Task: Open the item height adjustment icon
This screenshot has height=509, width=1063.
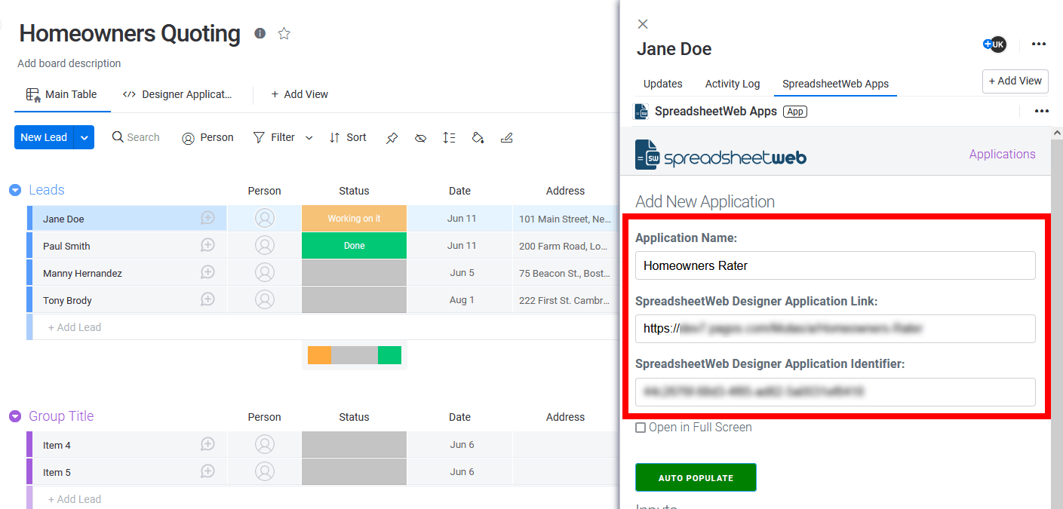Action: coord(449,137)
